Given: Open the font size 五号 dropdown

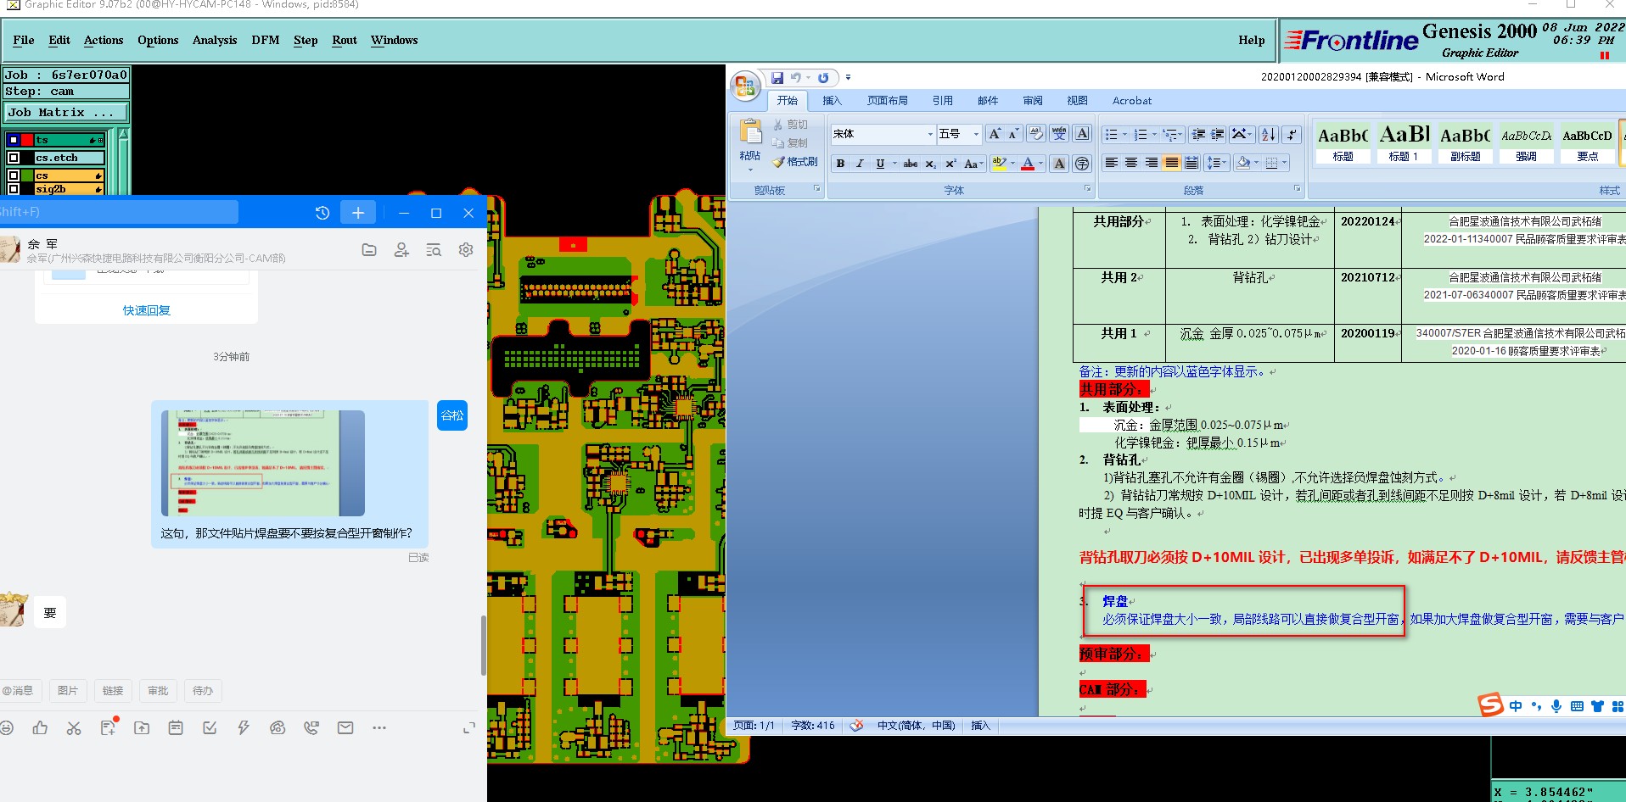Looking at the screenshot, I should pos(976,134).
